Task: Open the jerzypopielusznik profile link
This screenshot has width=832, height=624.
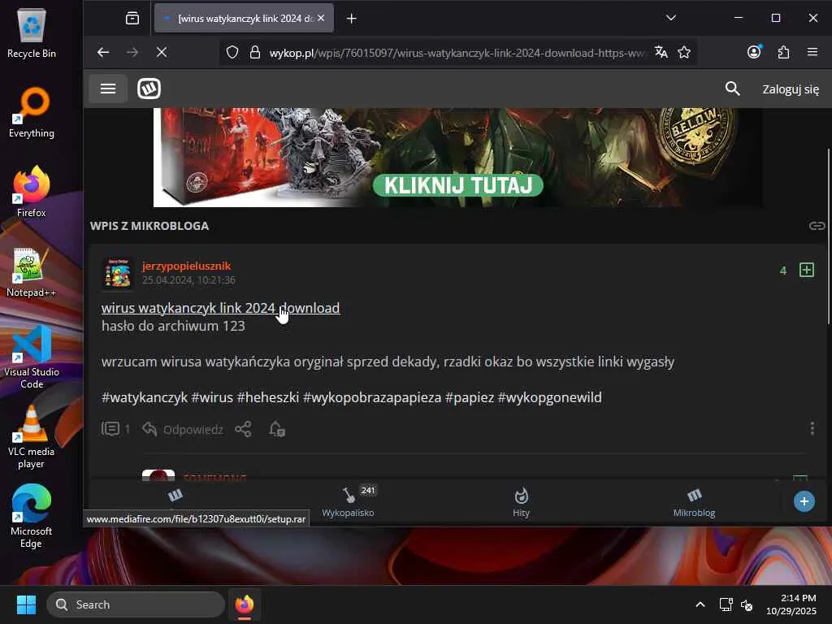Action: [186, 266]
